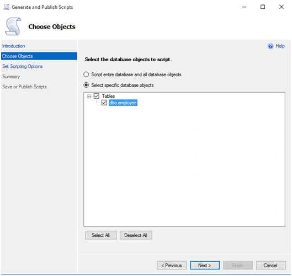
Task: Click the Help question mark icon
Action: [x=270, y=46]
